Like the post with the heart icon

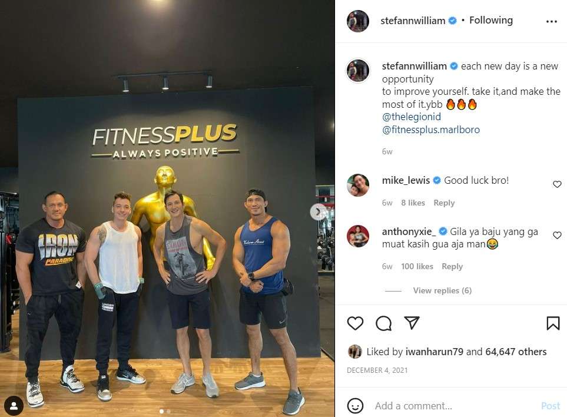coord(355,323)
